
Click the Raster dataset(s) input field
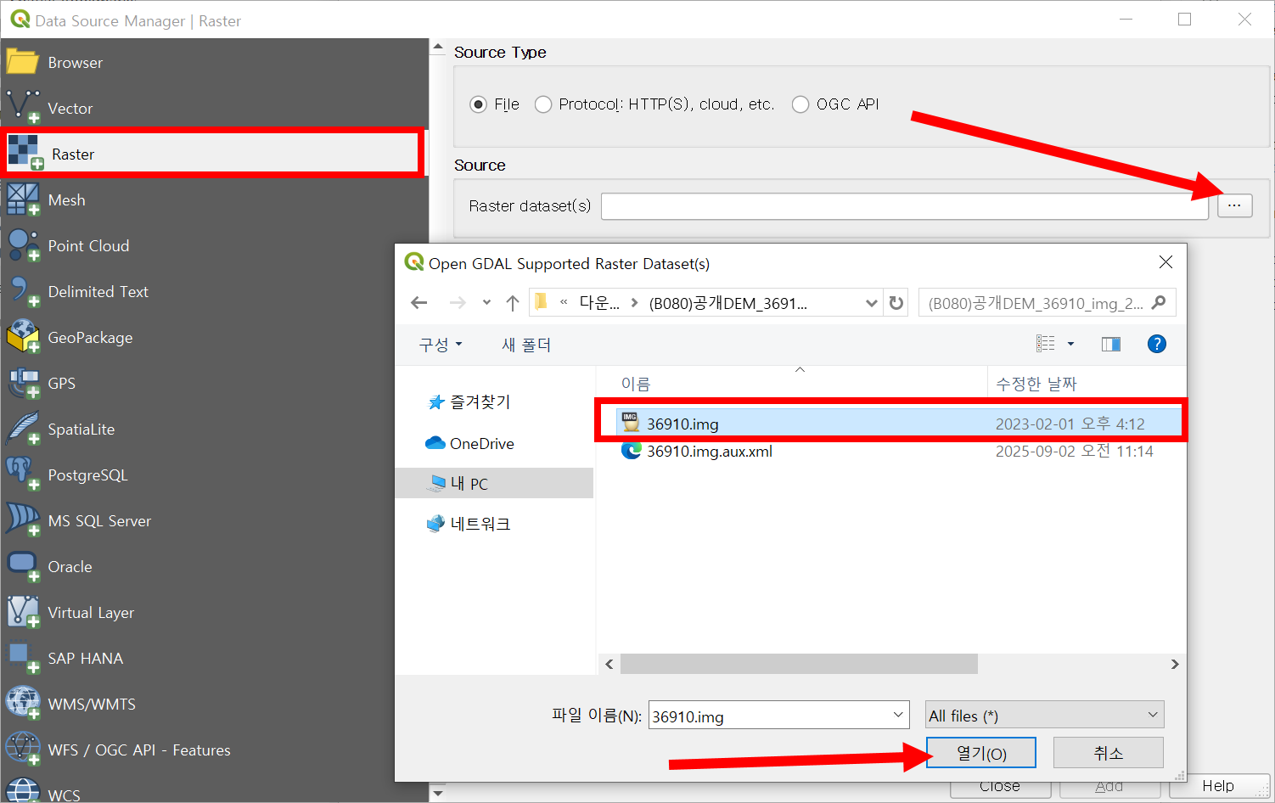pos(905,206)
